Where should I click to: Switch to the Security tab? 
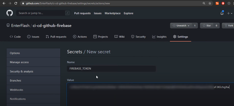tap(138, 37)
